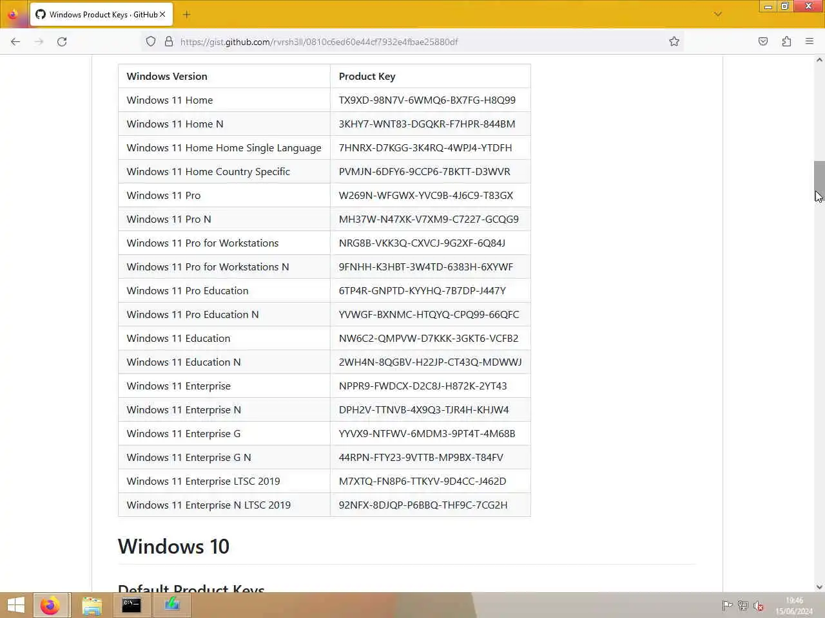Click the Windows Version column header
Image resolution: width=825 pixels, height=618 pixels.
(x=224, y=76)
